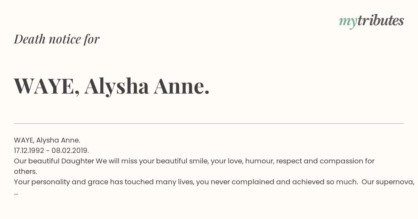Click the large "WAYE, Alysha Anne." title
The width and height of the screenshot is (418, 219).
coord(112,86)
